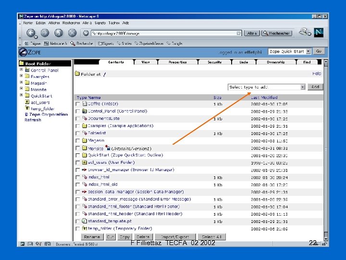Click the Netscape N logo icon
This screenshot has height=260, width=346.
319,33
